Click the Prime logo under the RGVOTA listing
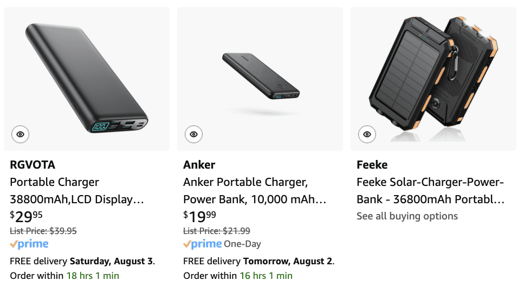Screen dimensions: 518x307 pyautogui.click(x=29, y=244)
